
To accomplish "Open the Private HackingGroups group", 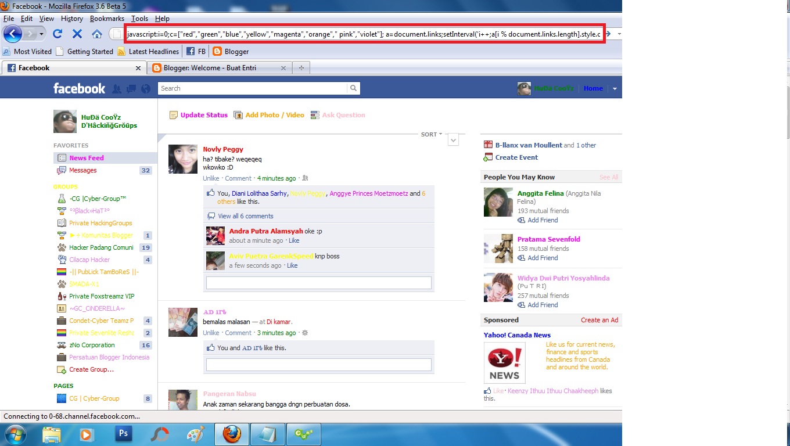I will 100,223.
